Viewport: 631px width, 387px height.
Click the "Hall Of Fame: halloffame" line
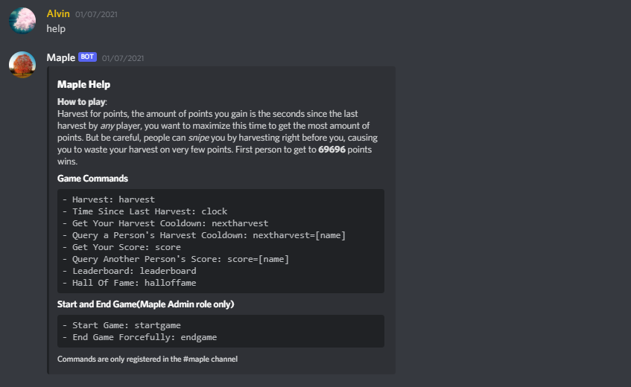[130, 283]
